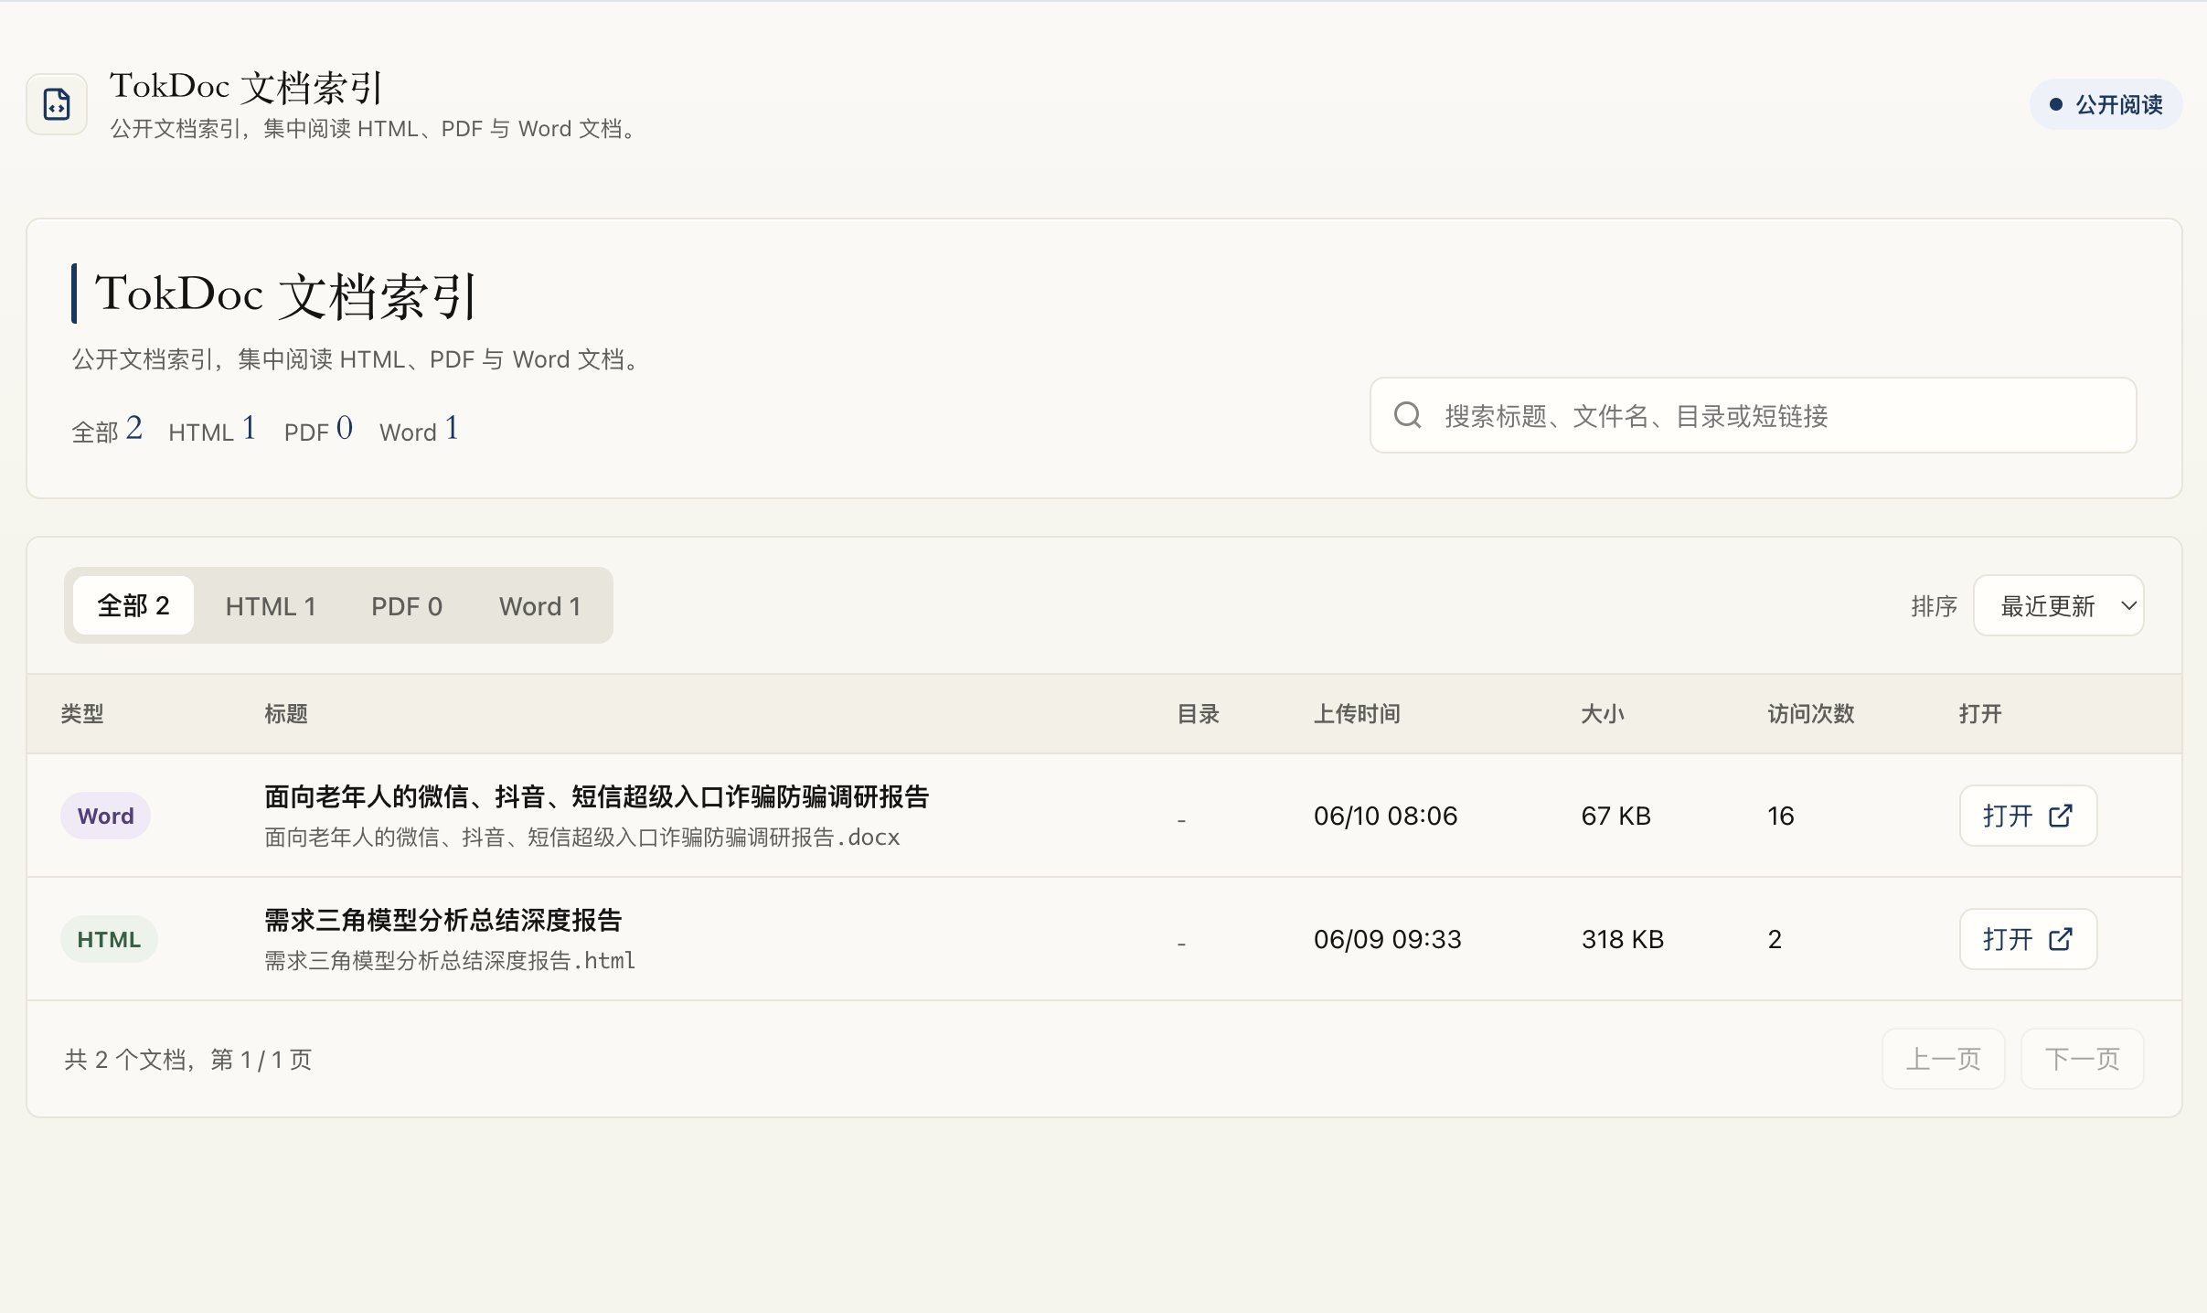Click the purple Word type badge

[x=106, y=816]
